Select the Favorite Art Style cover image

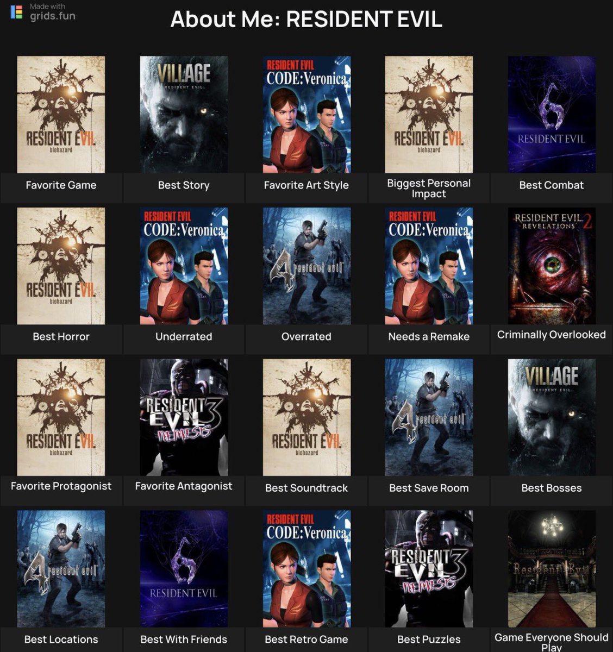[306, 115]
